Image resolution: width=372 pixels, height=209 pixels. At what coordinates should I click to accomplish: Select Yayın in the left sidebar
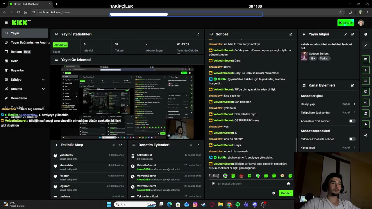[x=25, y=33]
